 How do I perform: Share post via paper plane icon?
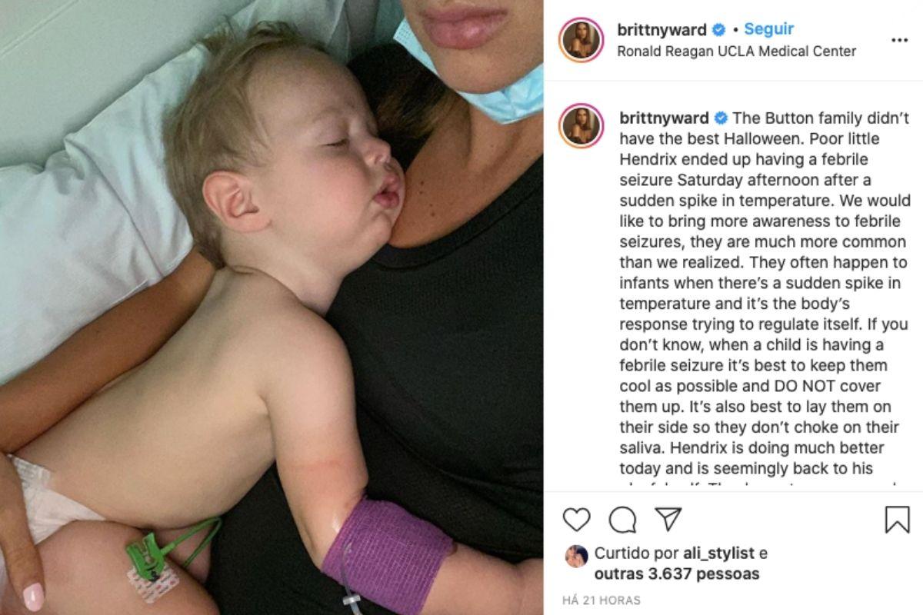click(x=668, y=519)
